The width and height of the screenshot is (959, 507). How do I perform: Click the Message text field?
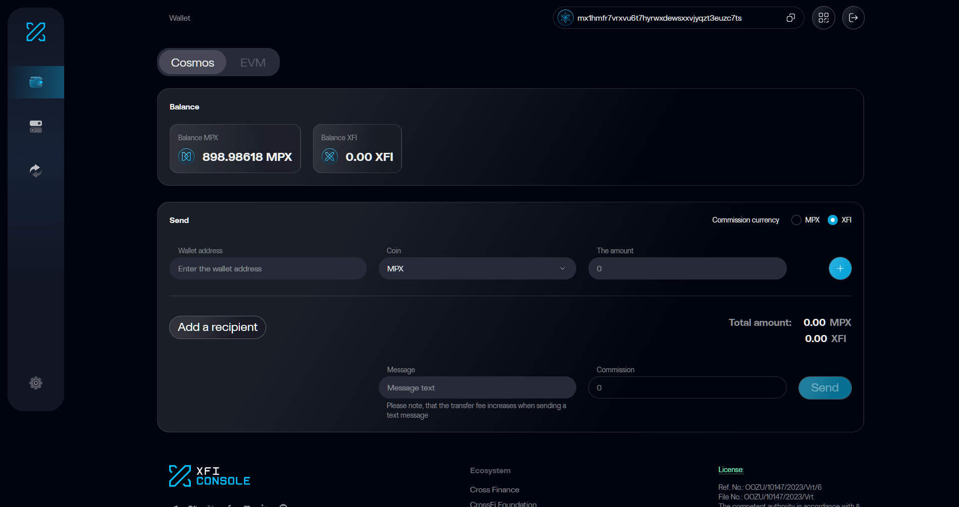[477, 388]
